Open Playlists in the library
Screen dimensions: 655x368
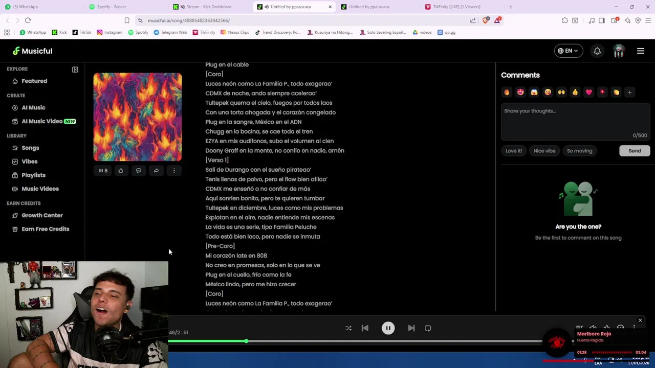[x=33, y=175]
